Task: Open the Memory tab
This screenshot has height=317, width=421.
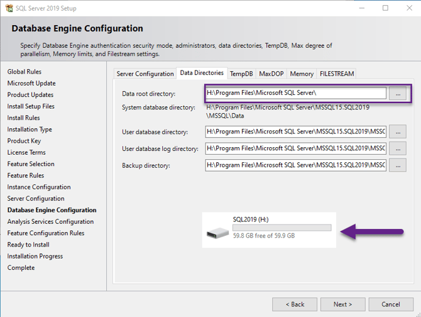Action: coord(302,74)
